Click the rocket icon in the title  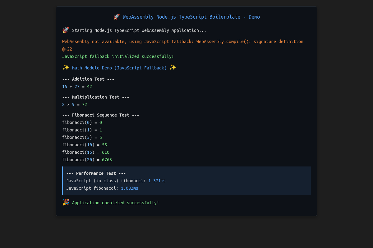(117, 17)
